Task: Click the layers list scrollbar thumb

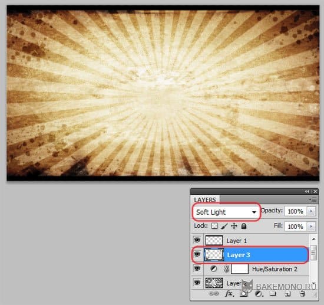Action: [313, 252]
